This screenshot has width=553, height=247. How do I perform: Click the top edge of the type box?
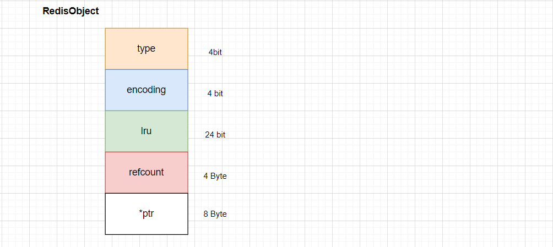tap(147, 28)
